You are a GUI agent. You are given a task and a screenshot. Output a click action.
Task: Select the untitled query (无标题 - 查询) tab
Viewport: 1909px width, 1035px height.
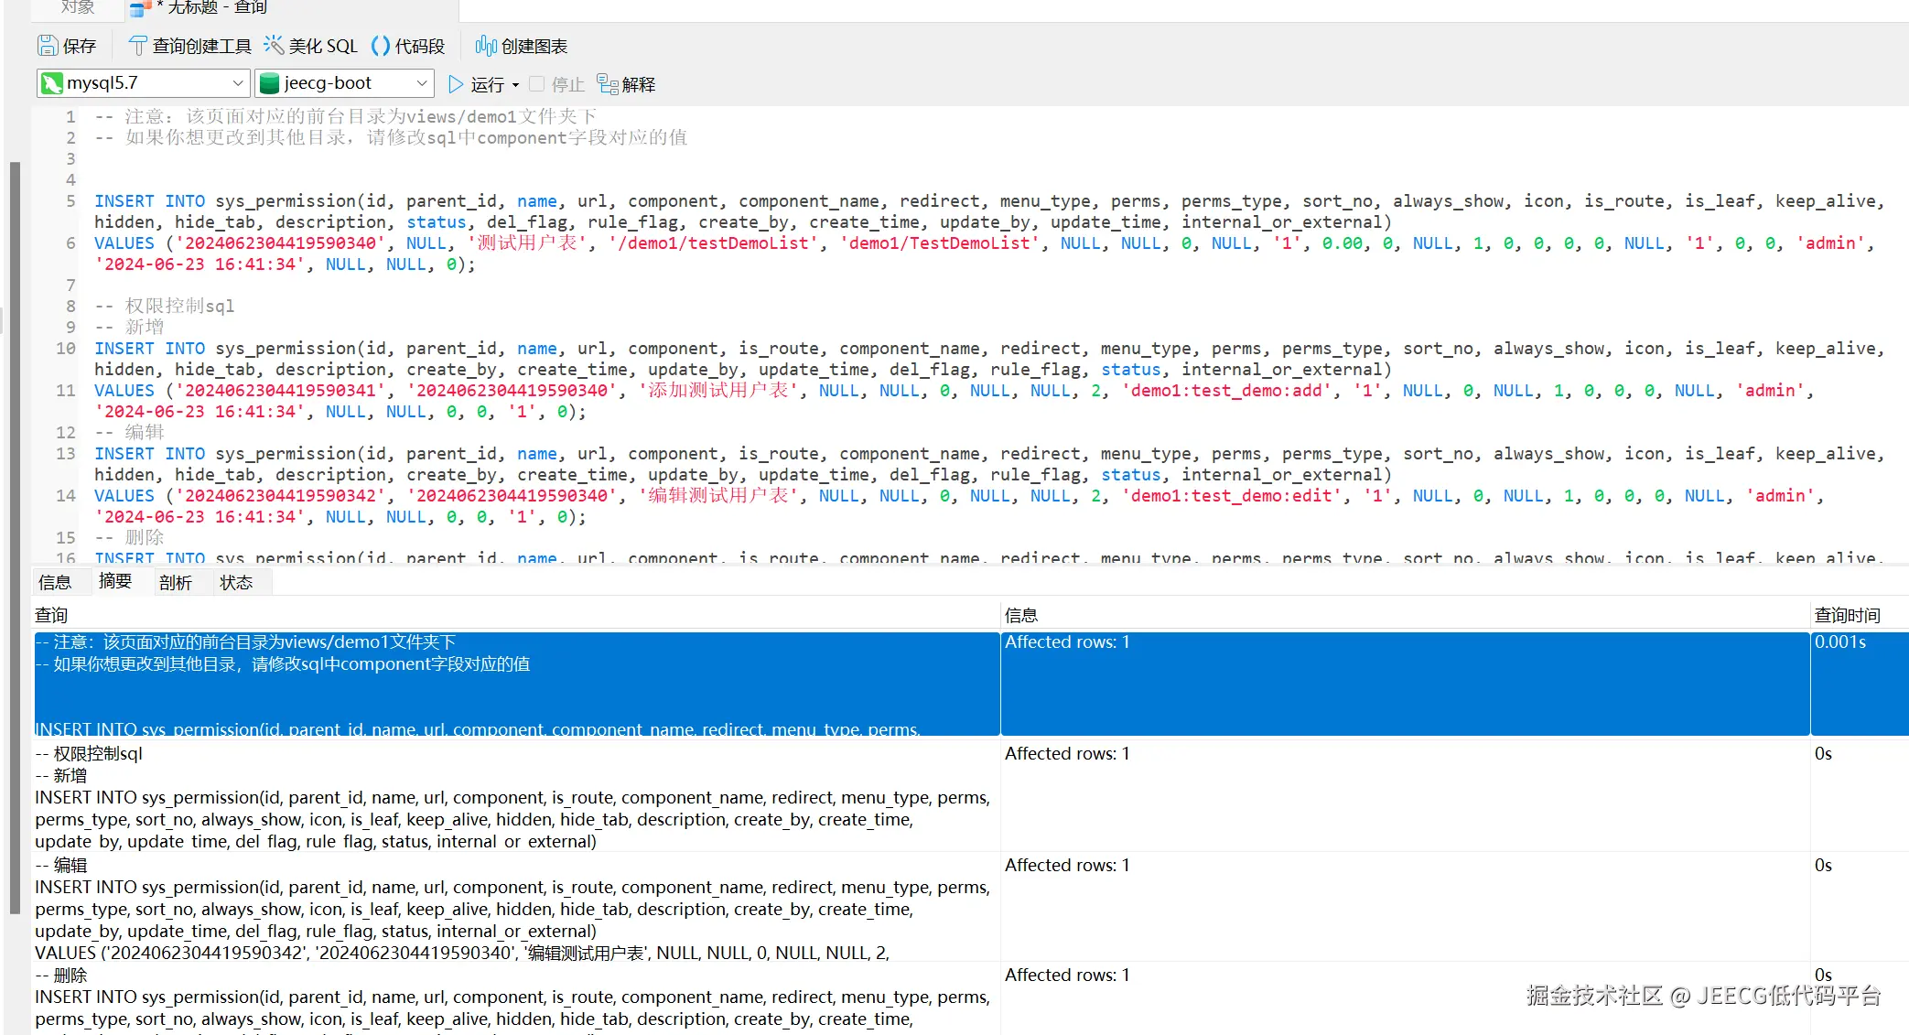click(x=210, y=7)
